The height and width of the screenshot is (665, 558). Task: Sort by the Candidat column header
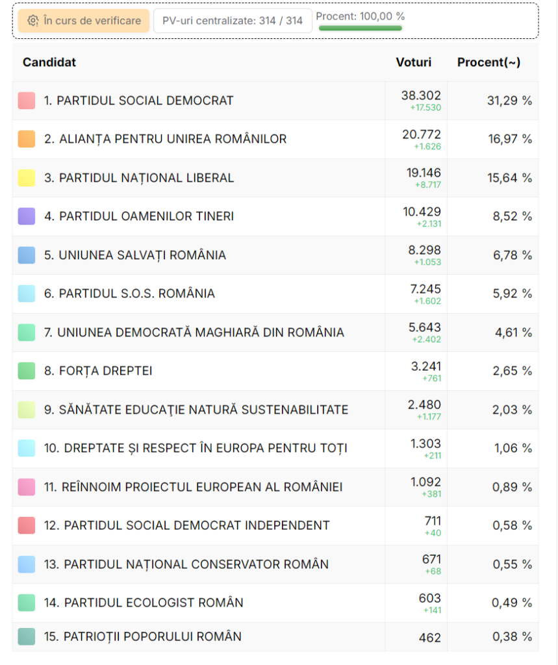[49, 62]
